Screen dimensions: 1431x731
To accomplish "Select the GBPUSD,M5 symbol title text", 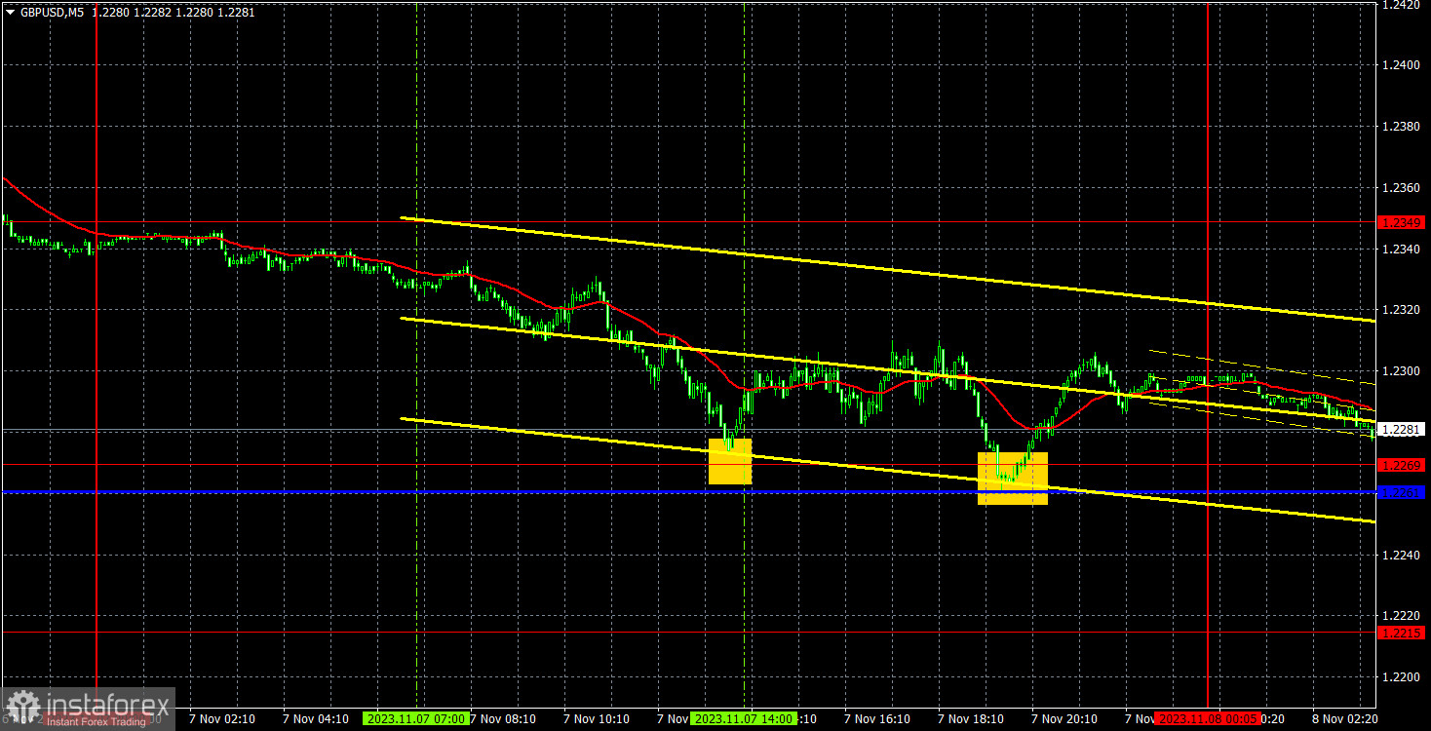I will (51, 13).
